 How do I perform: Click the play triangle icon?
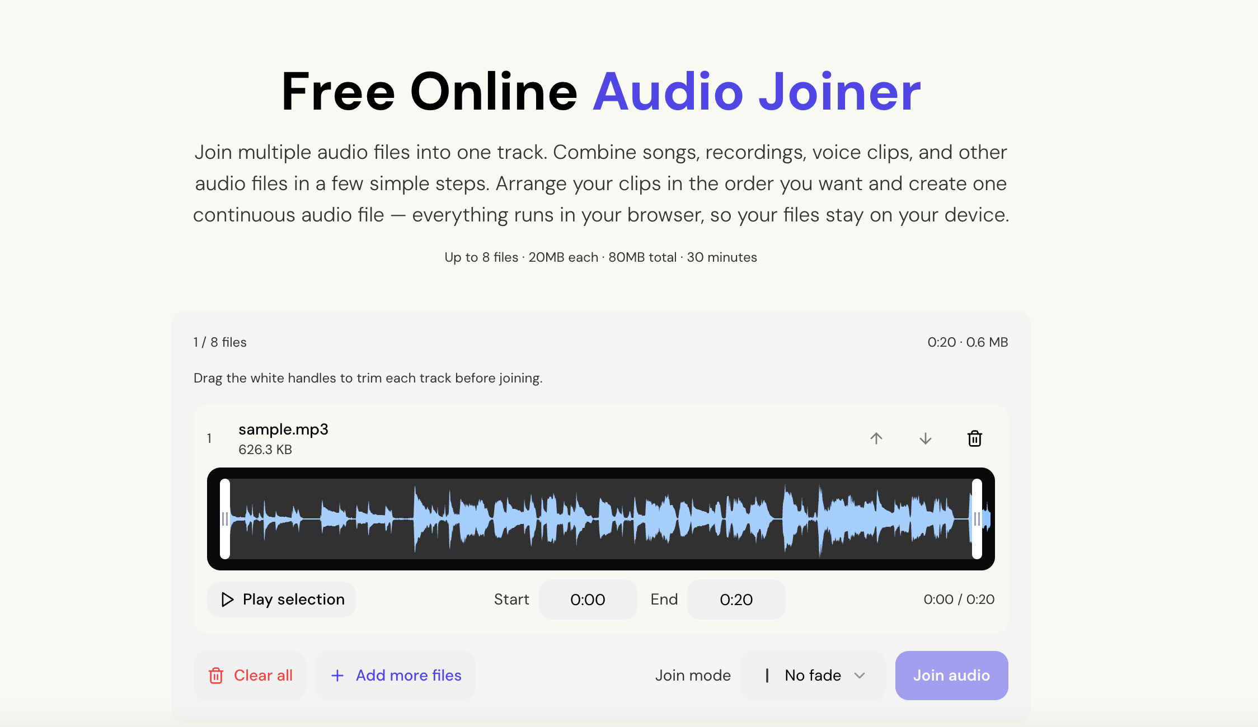pyautogui.click(x=227, y=599)
